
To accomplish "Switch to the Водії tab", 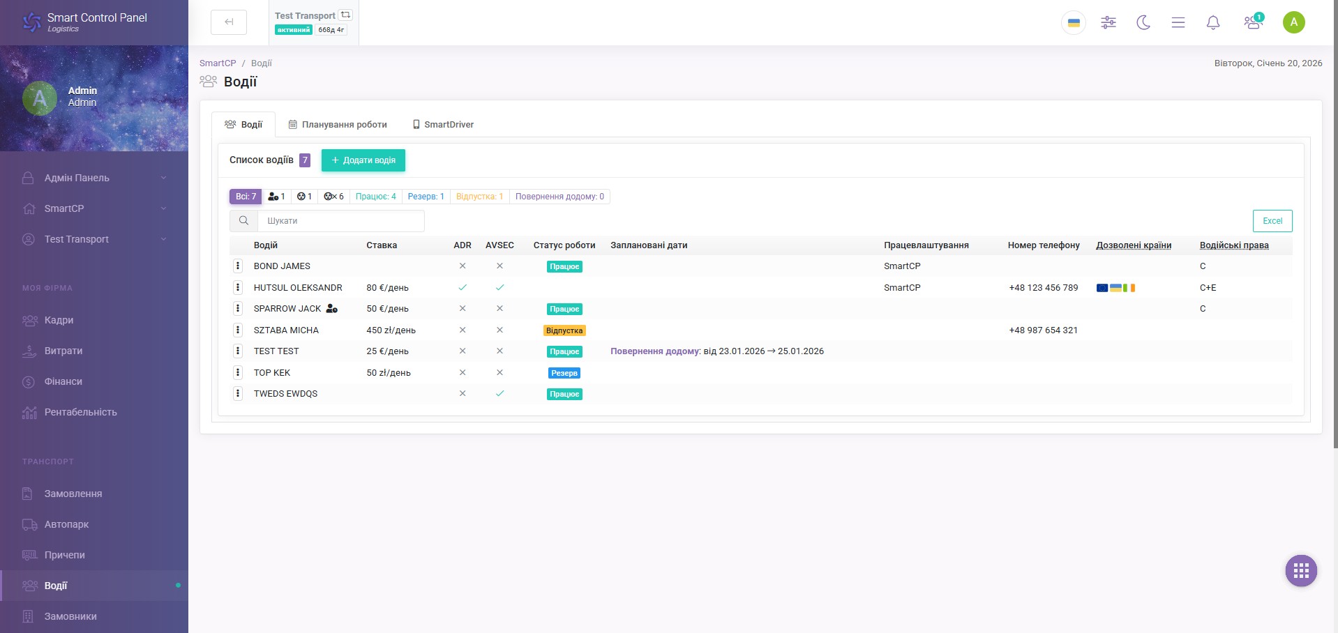I will [243, 125].
